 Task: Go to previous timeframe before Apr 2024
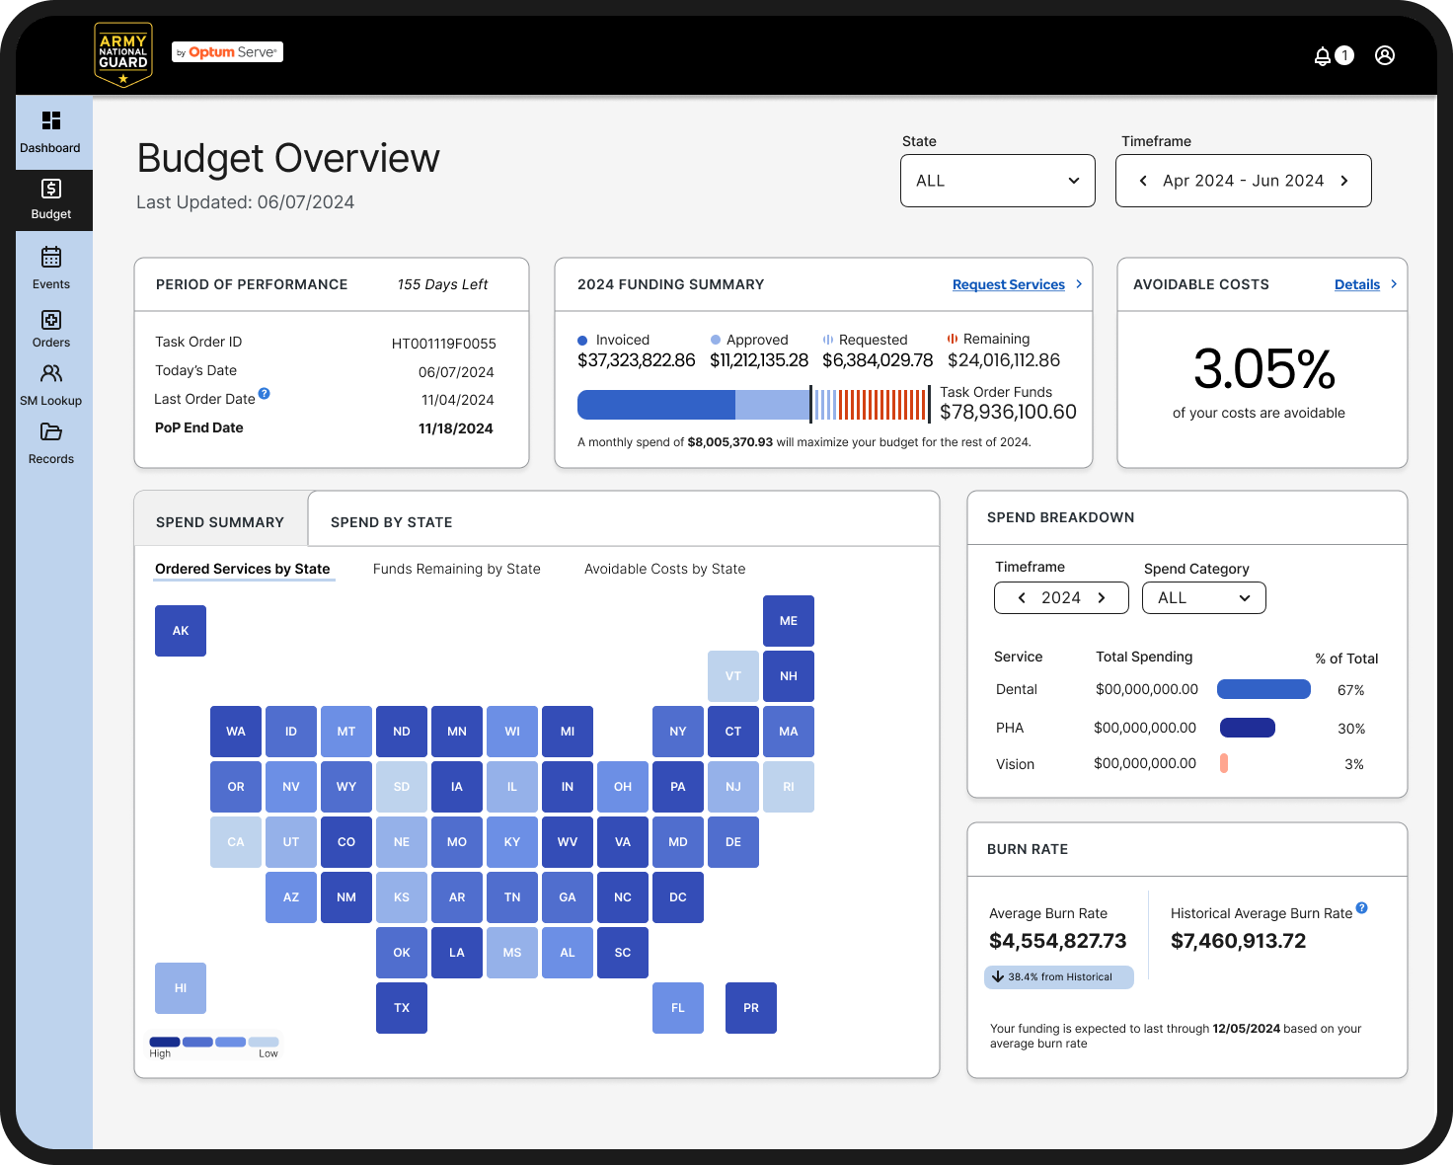(x=1143, y=181)
